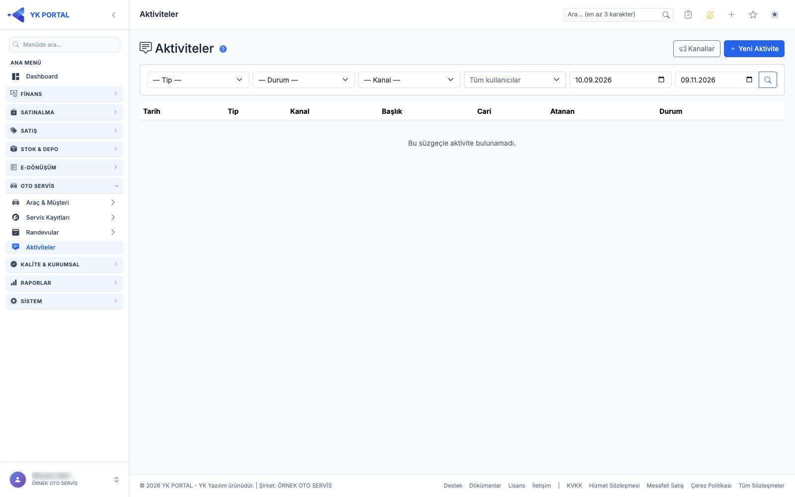795x497 pixels.
Task: Click the plus quick-add icon in header
Action: (731, 14)
